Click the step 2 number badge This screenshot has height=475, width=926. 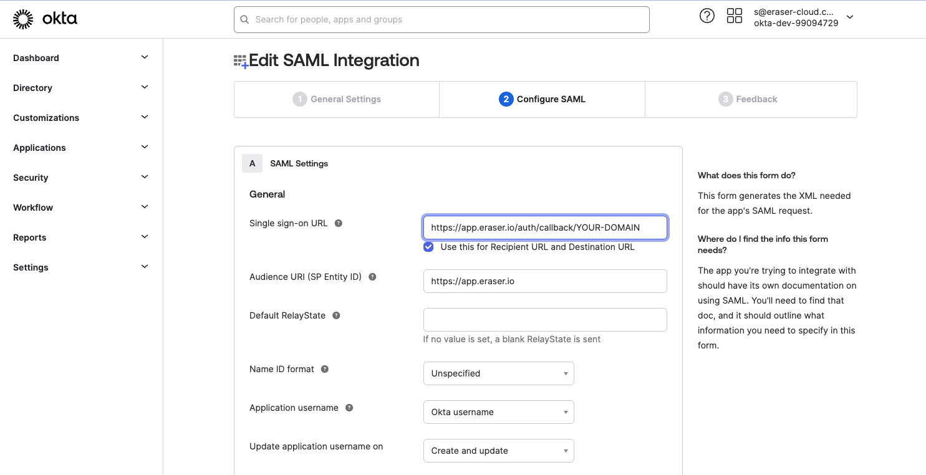(x=506, y=99)
